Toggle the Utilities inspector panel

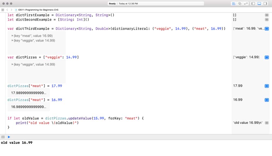coord(265,4)
